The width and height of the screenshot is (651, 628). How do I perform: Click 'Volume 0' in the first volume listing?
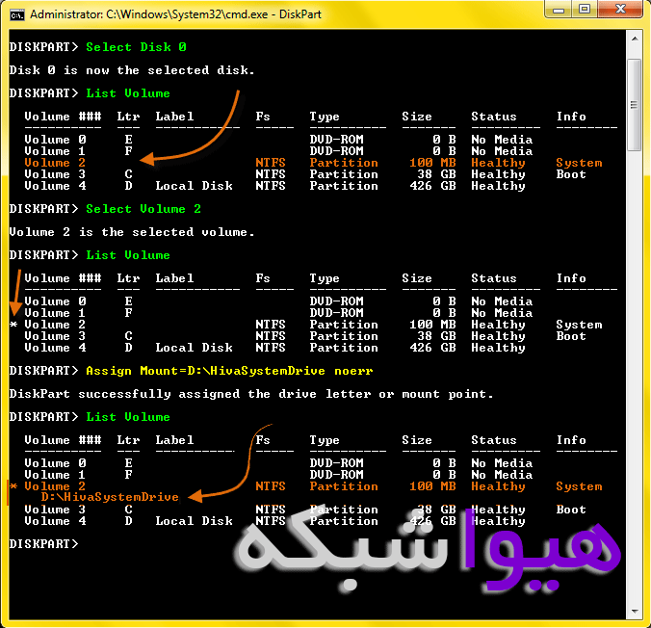(55, 140)
